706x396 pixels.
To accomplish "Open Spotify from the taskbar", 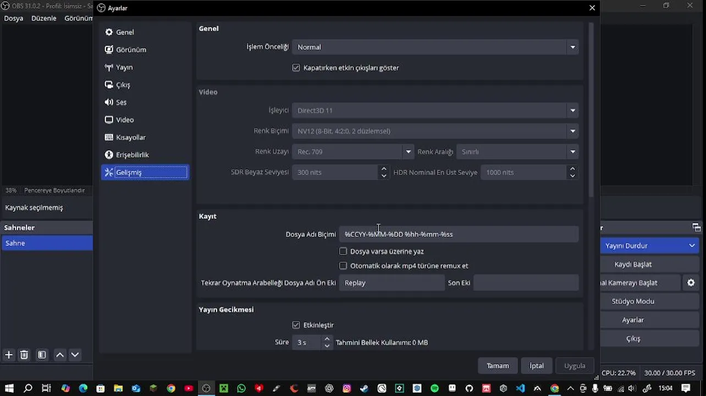I will [x=434, y=388].
